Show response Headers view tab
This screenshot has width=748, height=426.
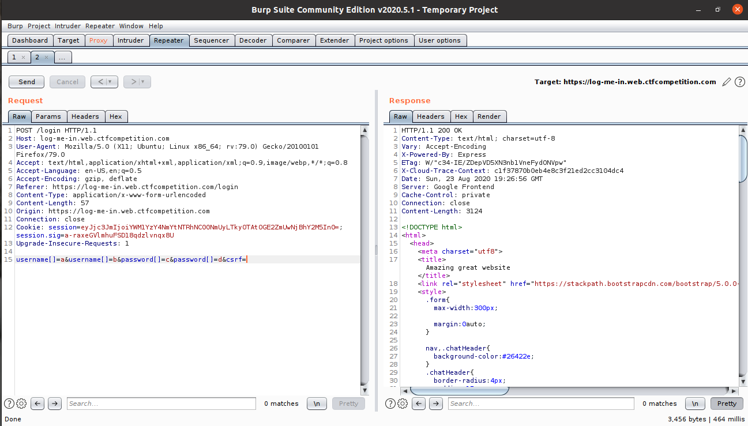pyautogui.click(x=431, y=116)
